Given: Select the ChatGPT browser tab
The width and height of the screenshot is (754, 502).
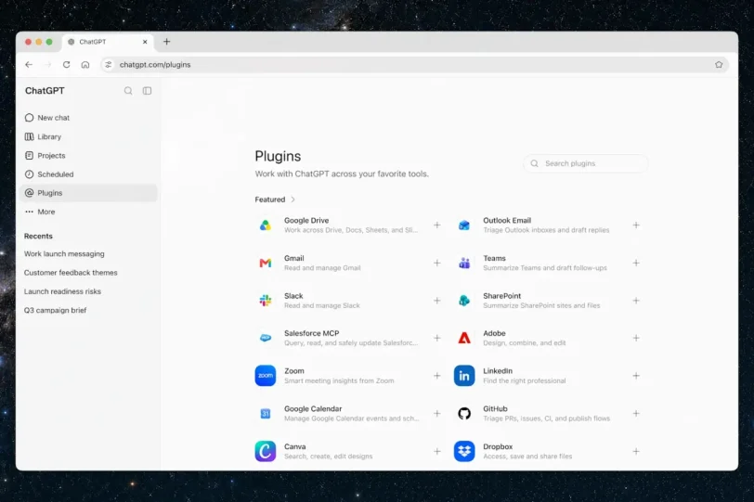Looking at the screenshot, I should [x=109, y=42].
